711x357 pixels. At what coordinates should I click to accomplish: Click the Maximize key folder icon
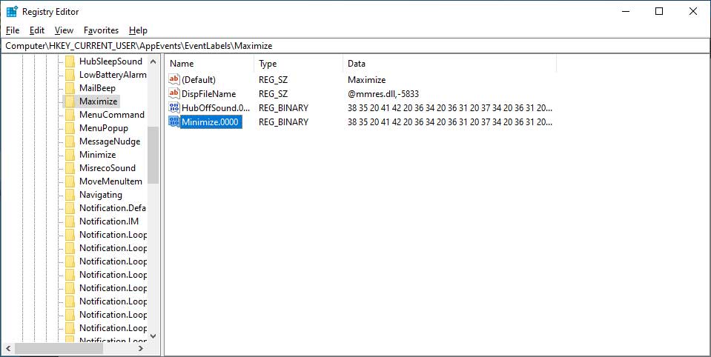pyautogui.click(x=70, y=101)
